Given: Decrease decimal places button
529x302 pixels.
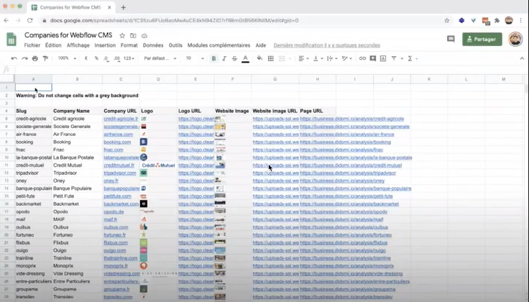Looking at the screenshot, I should [x=106, y=58].
